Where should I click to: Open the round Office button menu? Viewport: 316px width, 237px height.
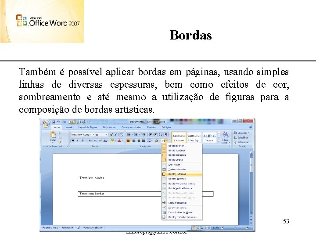[46, 124]
